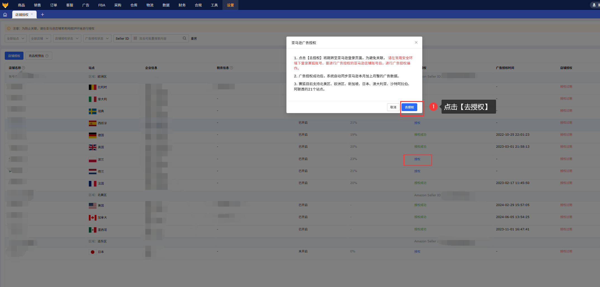This screenshot has height=287, width=600.
Task: Click the help icon beside the 税务信息 header
Action: (x=231, y=68)
